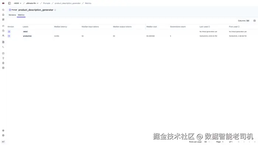Click the $0.000068 median cost value
The height and width of the screenshot is (145, 258).
pyautogui.click(x=150, y=36)
